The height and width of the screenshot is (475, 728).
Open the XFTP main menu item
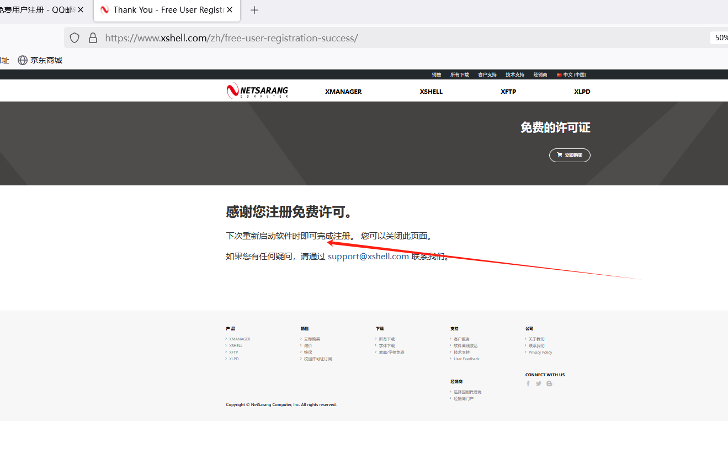click(508, 92)
